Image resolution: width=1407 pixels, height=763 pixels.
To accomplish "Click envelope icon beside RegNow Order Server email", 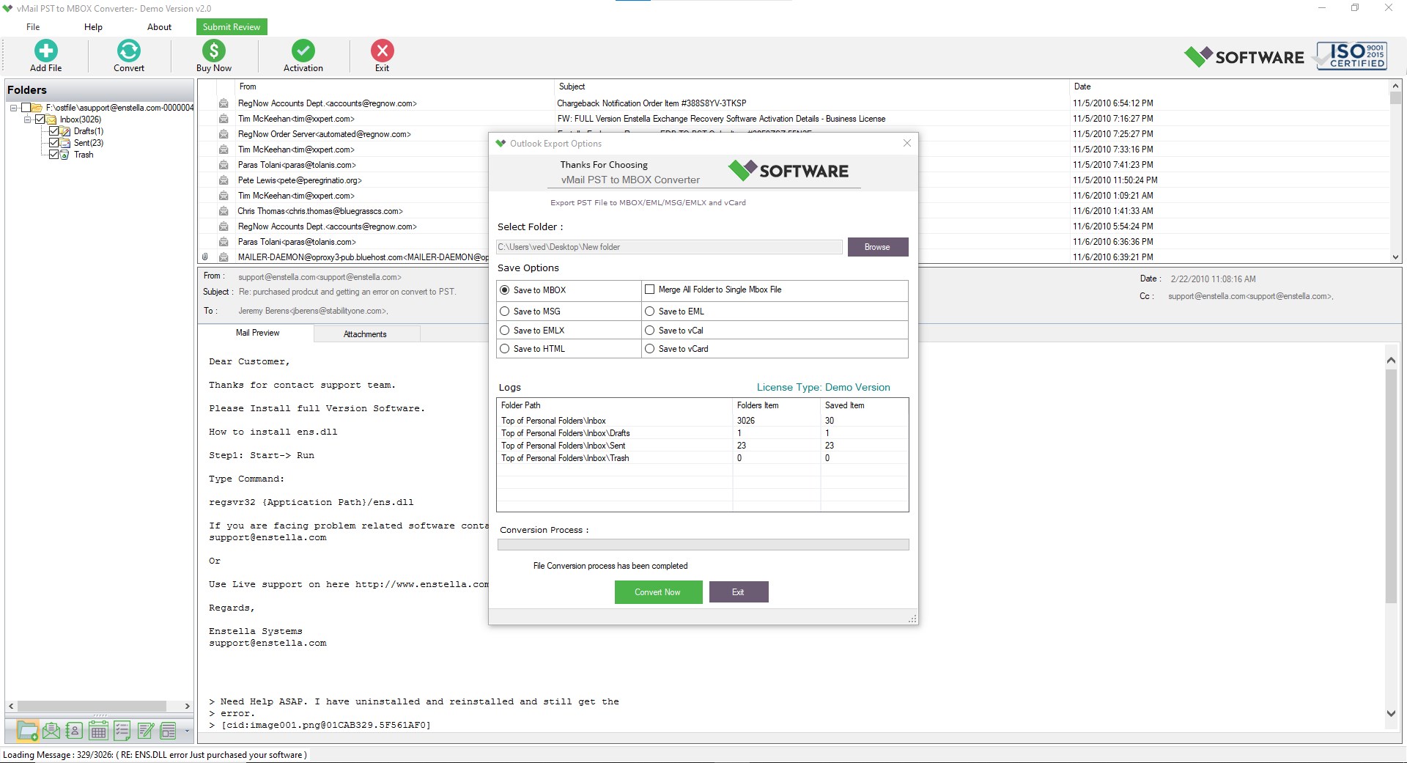I will point(224,134).
